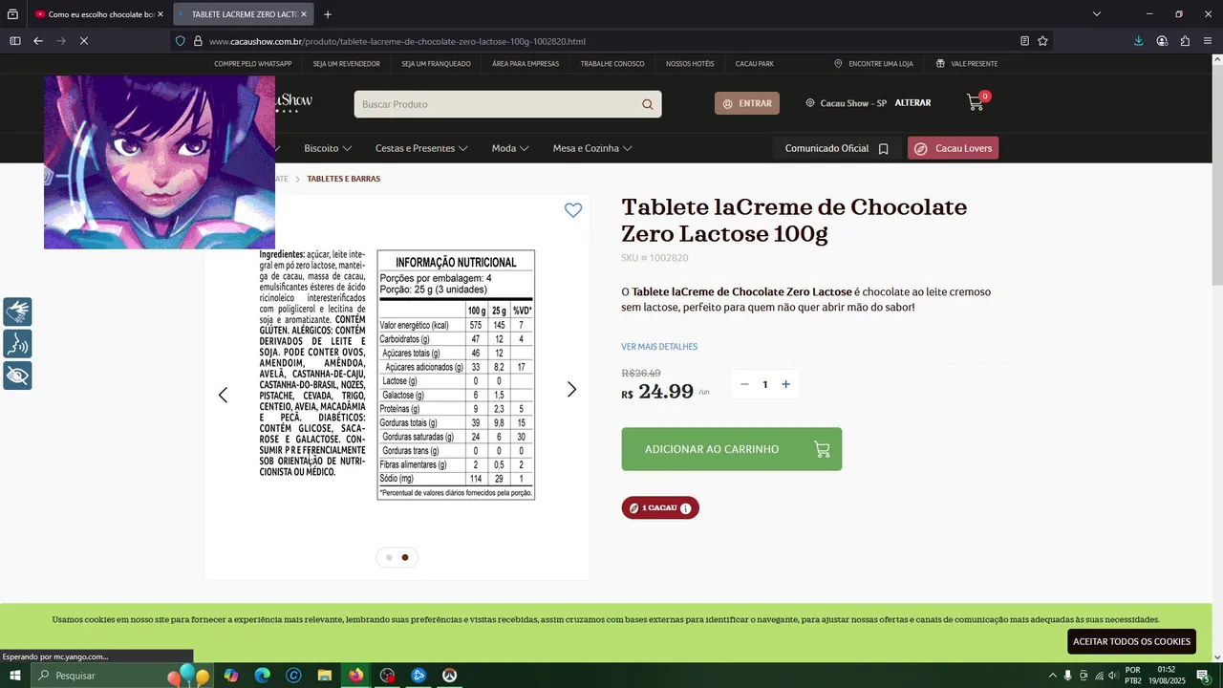The height and width of the screenshot is (688, 1223).
Task: Open a new browser tab
Action: point(328,14)
